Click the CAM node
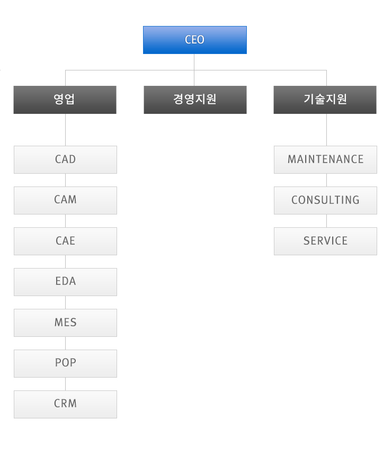 click(x=65, y=200)
